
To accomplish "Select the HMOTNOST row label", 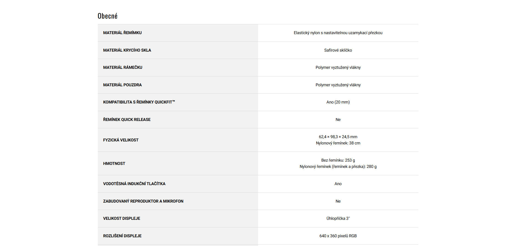I will tap(114, 164).
